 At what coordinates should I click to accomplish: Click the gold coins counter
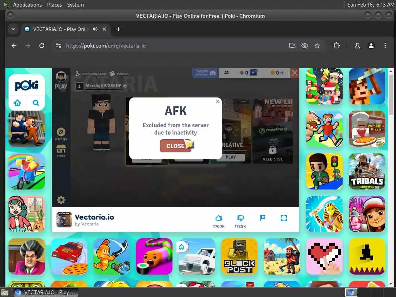tap(277, 73)
